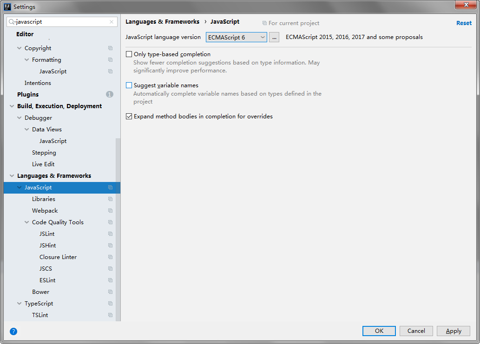Enable Only type-based completion
Image resolution: width=480 pixels, height=344 pixels.
(129, 54)
